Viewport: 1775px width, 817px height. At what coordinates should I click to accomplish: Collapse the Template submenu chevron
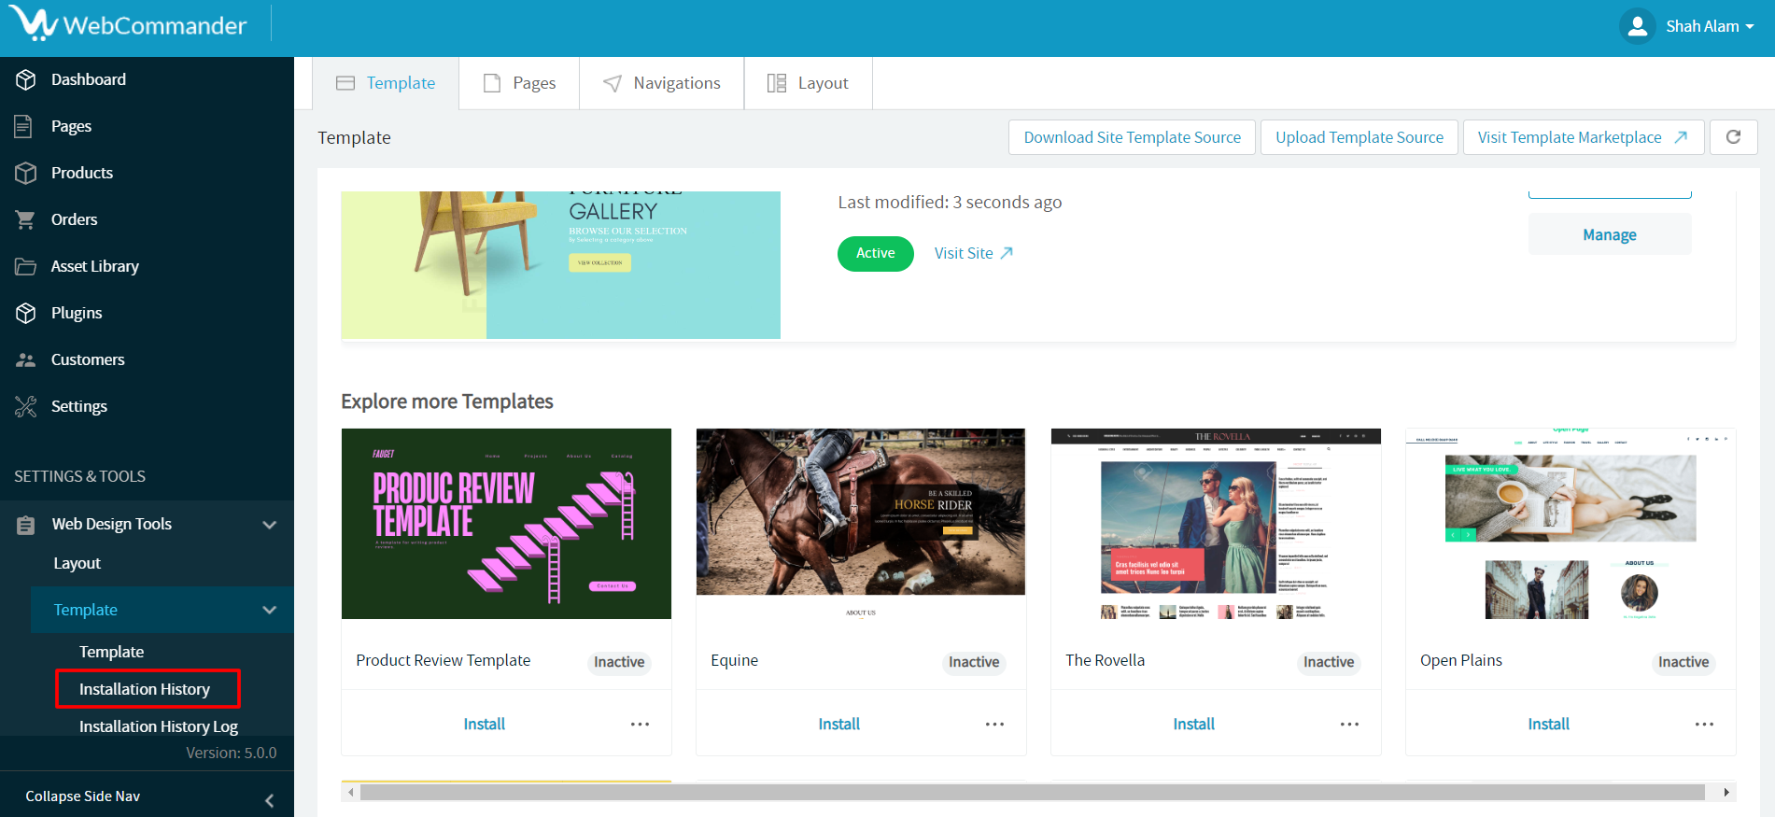coord(270,610)
